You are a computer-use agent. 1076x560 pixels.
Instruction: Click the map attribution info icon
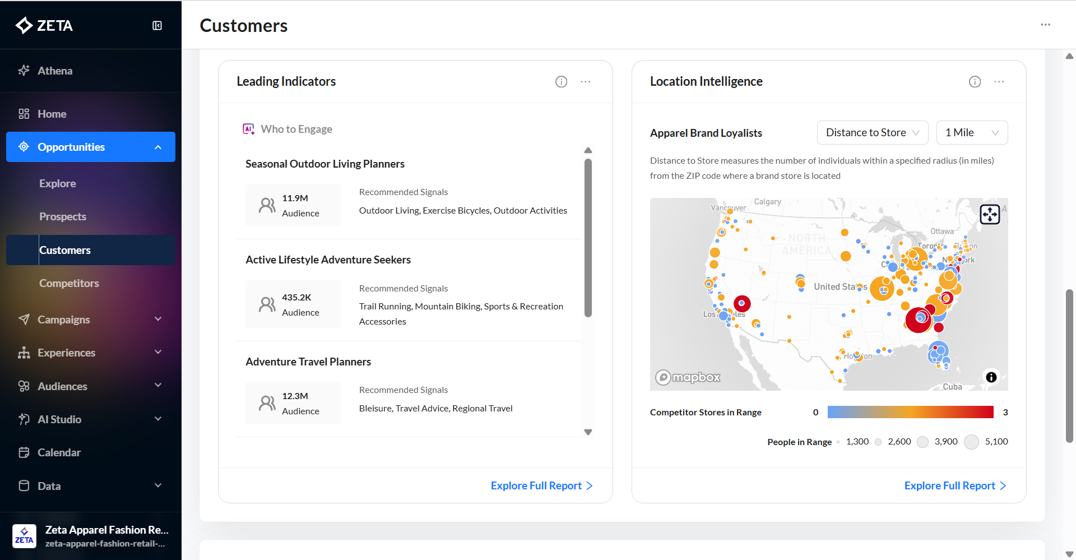tap(991, 377)
